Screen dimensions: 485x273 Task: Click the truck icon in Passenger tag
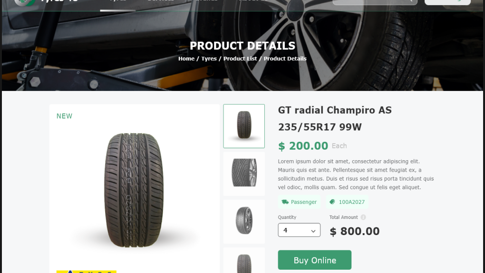(x=285, y=202)
